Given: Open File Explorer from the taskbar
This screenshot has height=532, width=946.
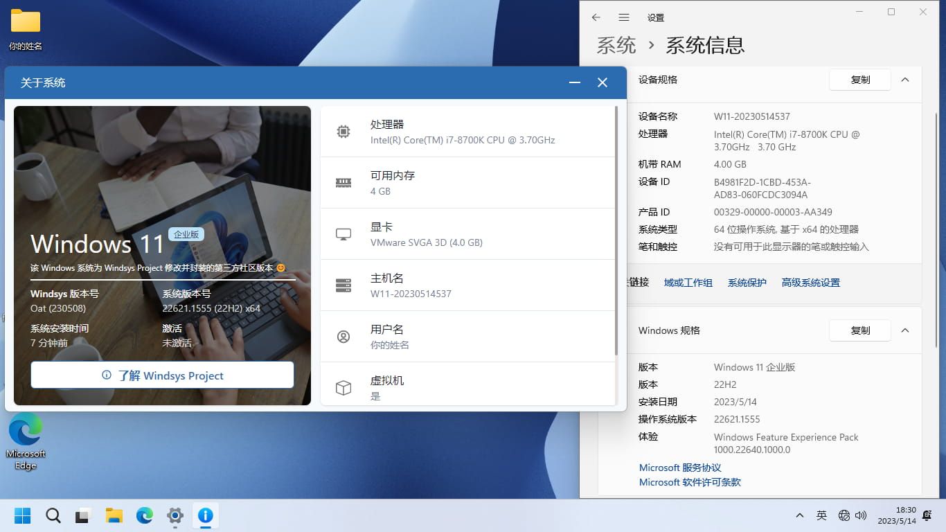Looking at the screenshot, I should (114, 515).
